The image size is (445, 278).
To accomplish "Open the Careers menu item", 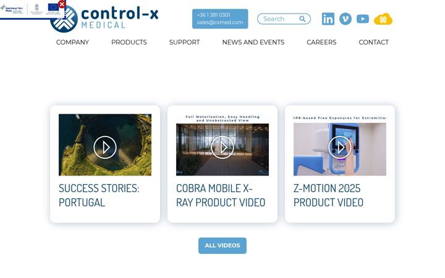I will 321,42.
